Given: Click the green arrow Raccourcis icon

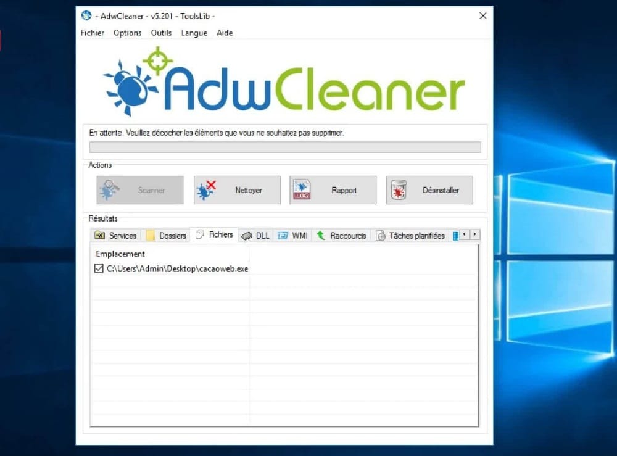Looking at the screenshot, I should pos(321,235).
